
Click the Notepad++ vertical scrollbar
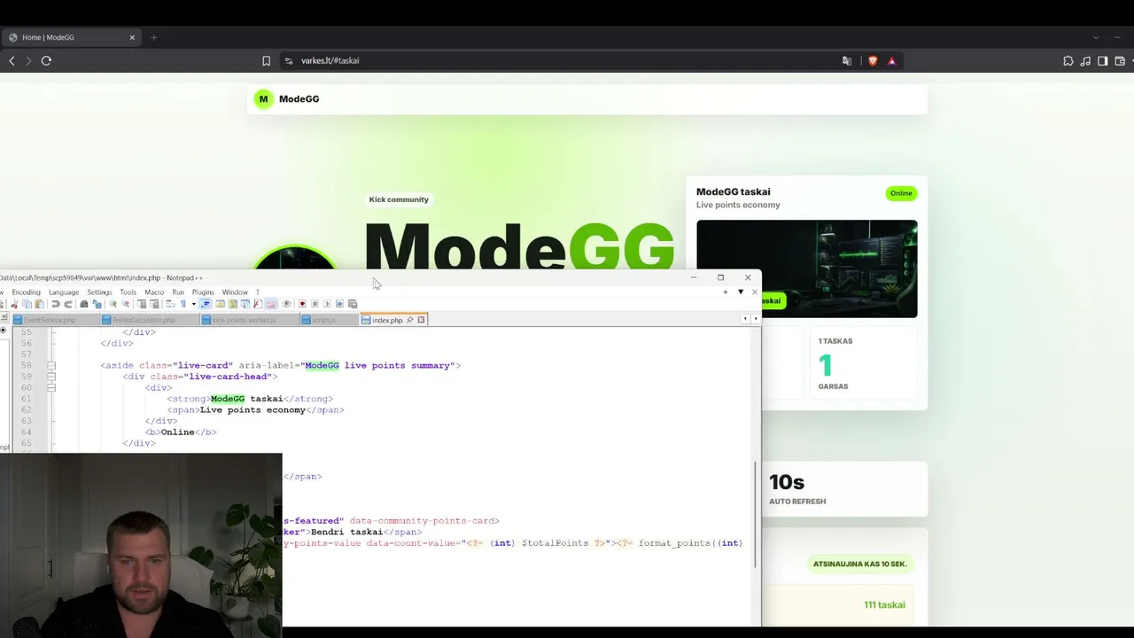[x=756, y=515]
